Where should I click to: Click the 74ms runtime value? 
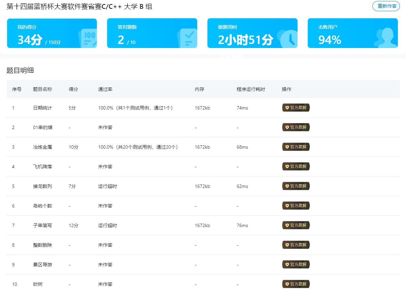[242, 108]
